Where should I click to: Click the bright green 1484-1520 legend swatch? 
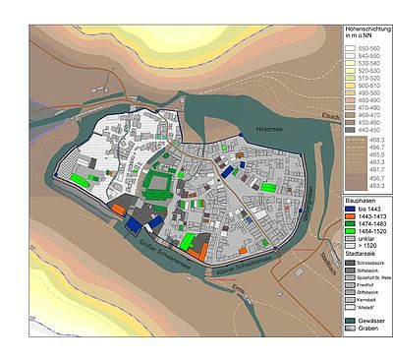[351, 231]
